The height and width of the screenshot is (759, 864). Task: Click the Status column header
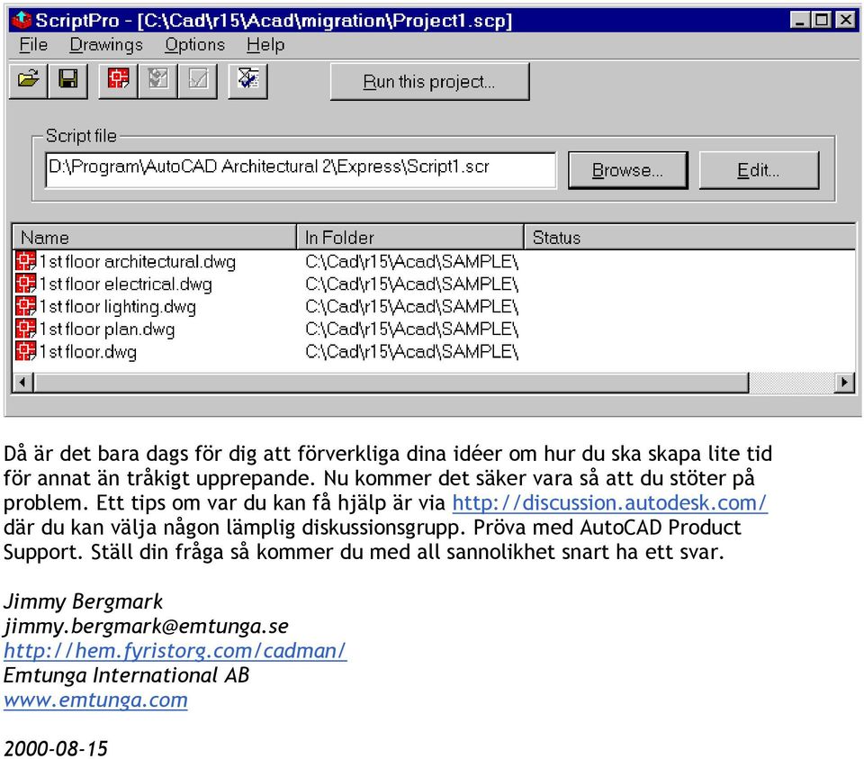tap(690, 237)
